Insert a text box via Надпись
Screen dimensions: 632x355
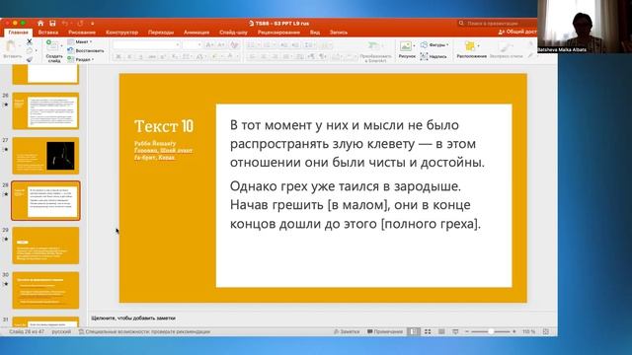click(434, 57)
